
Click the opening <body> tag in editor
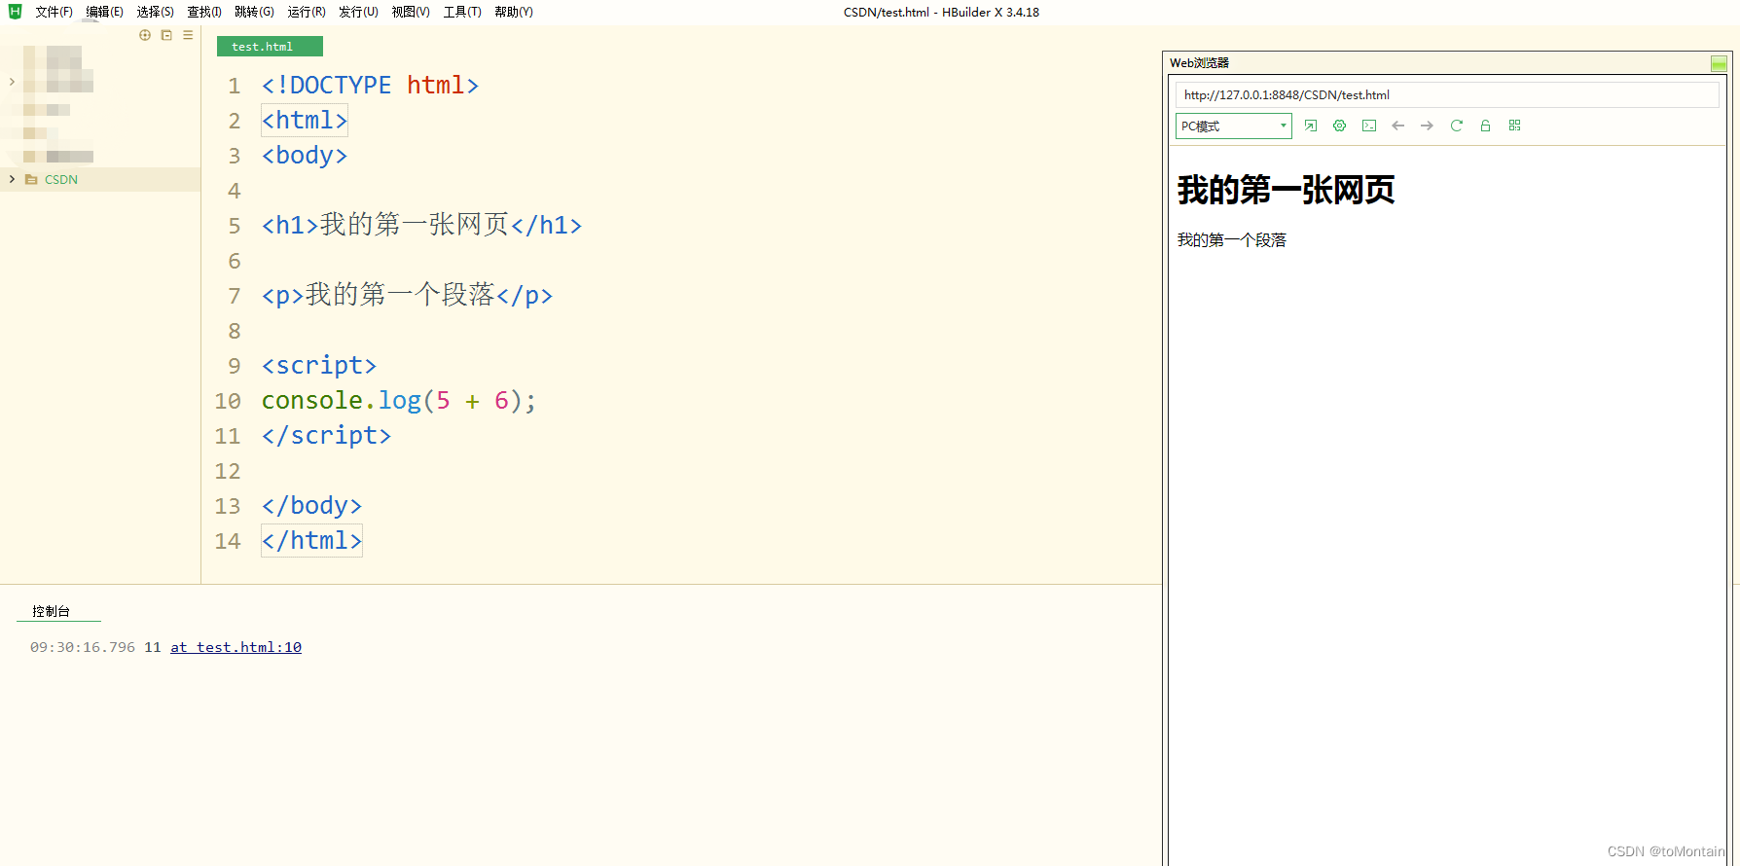coord(305,156)
